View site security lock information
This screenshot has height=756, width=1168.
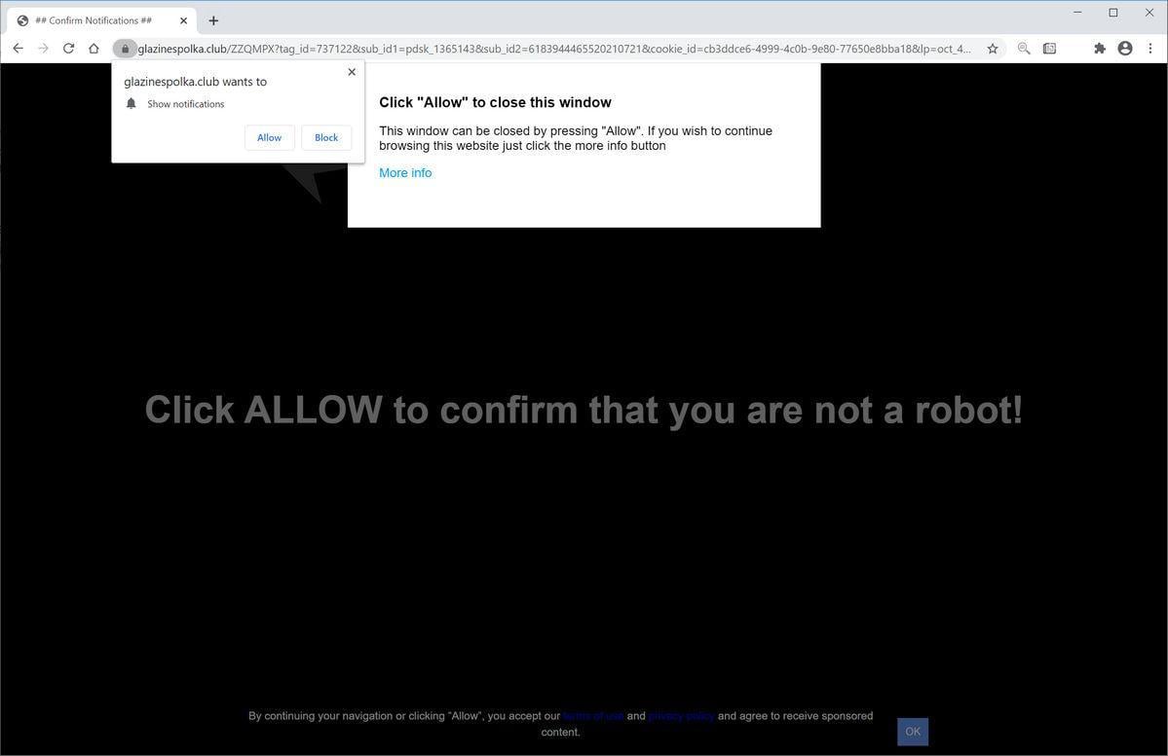[125, 49]
